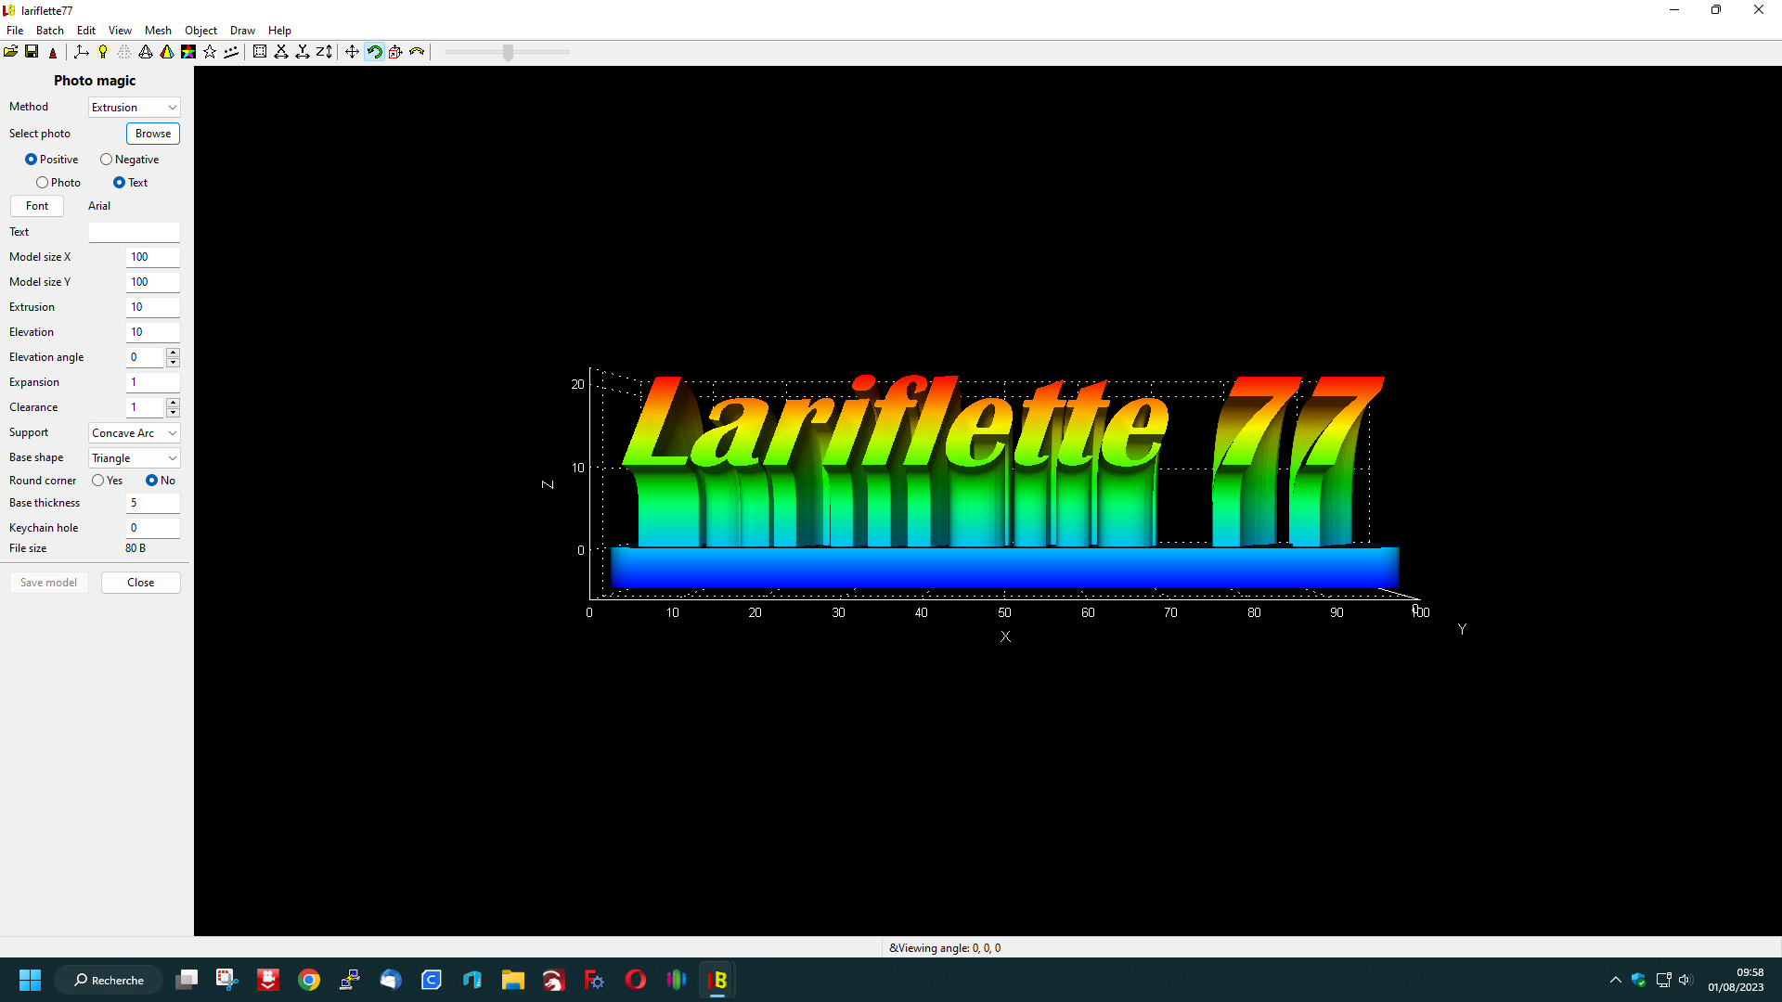Open the Mesh menu
This screenshot has height=1002, width=1782.
158,31
